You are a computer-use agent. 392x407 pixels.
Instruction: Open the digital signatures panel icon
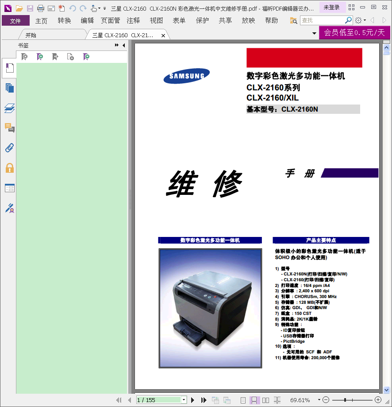pyautogui.click(x=10, y=208)
